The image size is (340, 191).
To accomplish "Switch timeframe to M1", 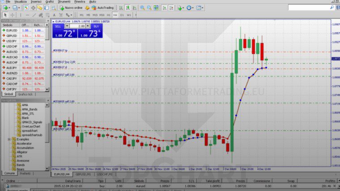I will tap(81, 15).
